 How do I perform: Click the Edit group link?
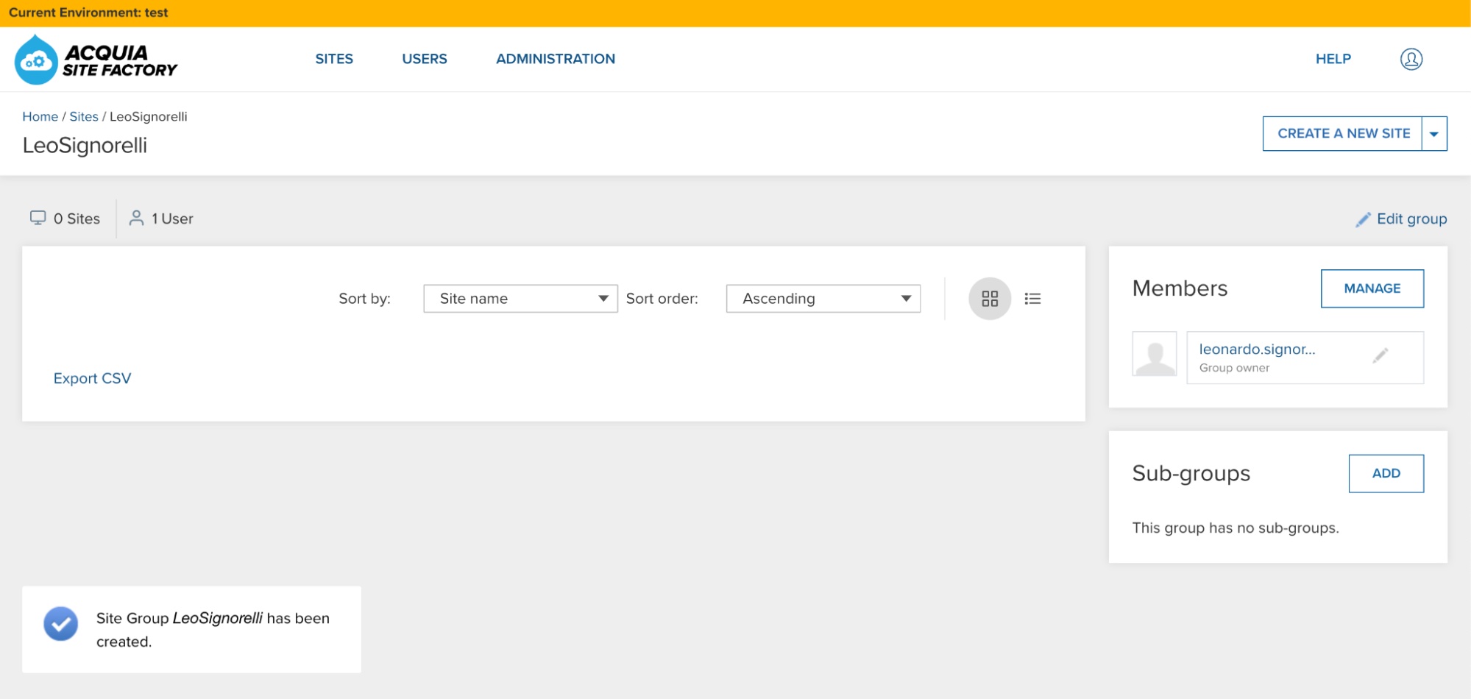(1411, 219)
